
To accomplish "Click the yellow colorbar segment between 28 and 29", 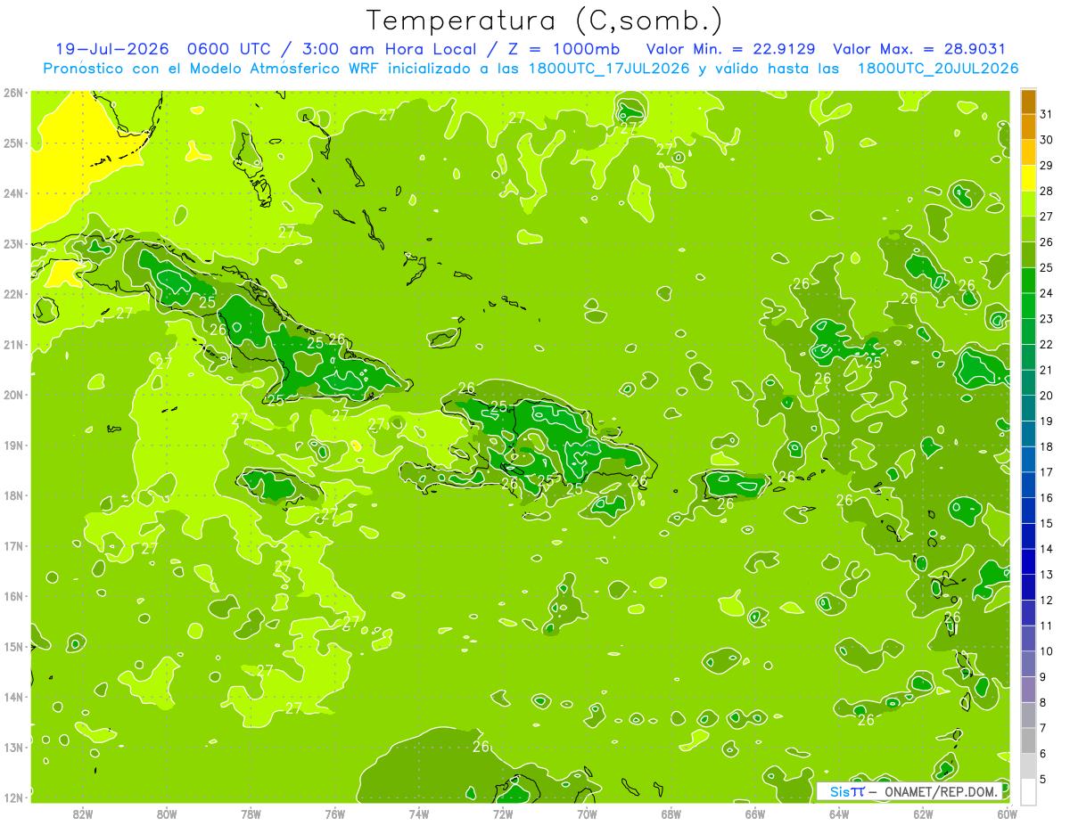I will click(1028, 178).
